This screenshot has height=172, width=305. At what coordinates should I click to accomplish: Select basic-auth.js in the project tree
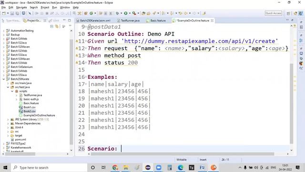tap(31, 99)
